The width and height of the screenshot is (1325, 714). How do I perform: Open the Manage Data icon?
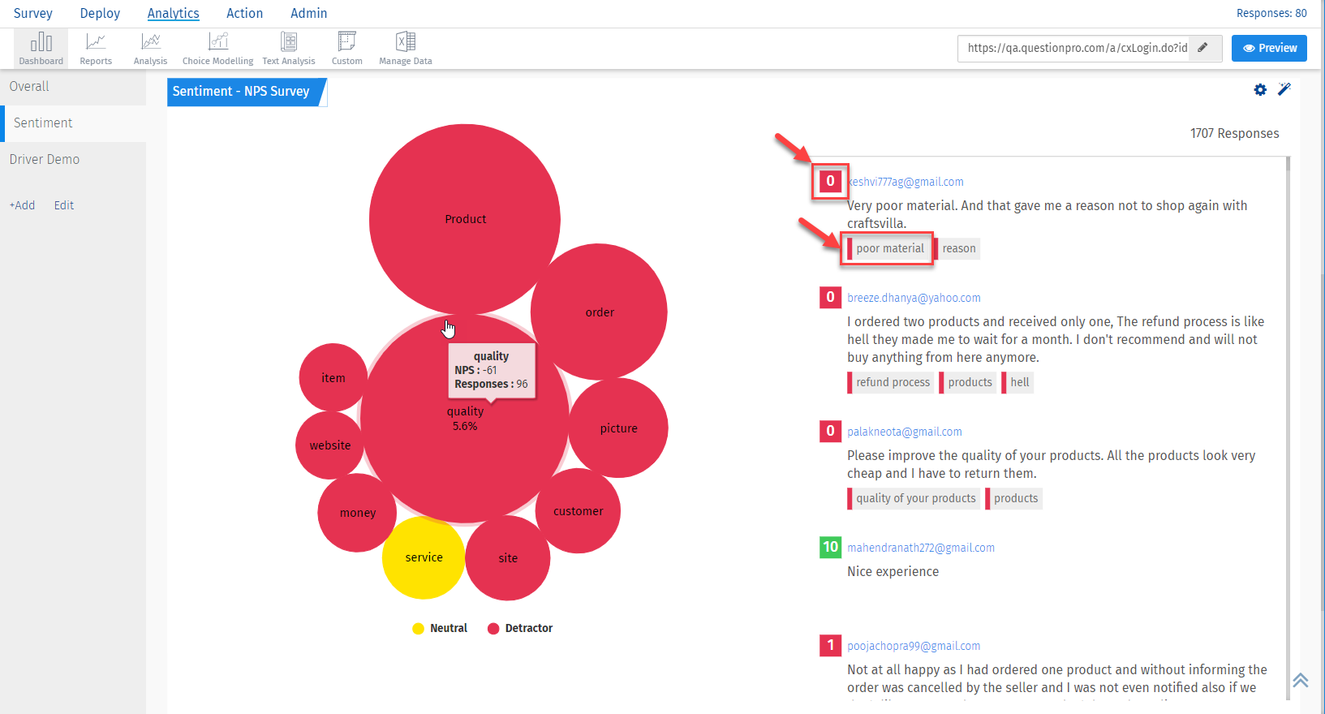(406, 49)
